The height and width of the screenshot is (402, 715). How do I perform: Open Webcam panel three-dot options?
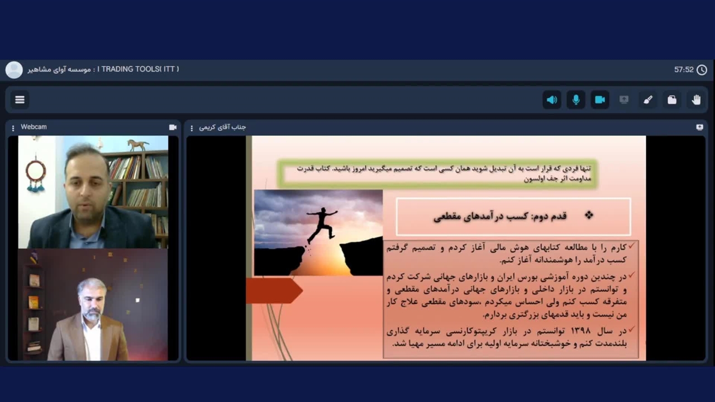tap(13, 128)
